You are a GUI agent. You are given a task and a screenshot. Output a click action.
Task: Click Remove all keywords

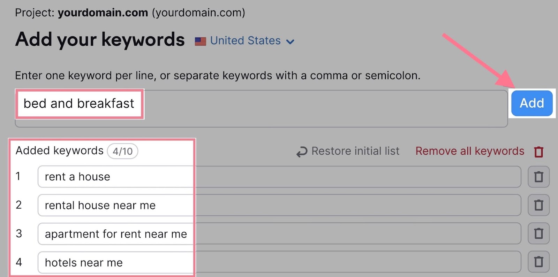pos(469,151)
